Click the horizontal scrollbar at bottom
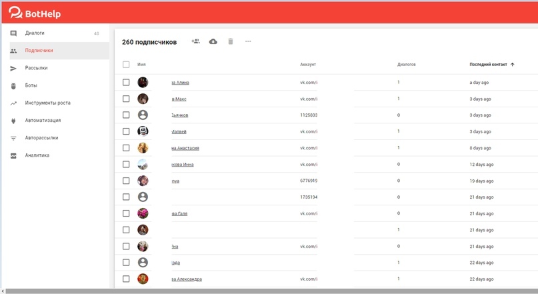 click(x=267, y=291)
